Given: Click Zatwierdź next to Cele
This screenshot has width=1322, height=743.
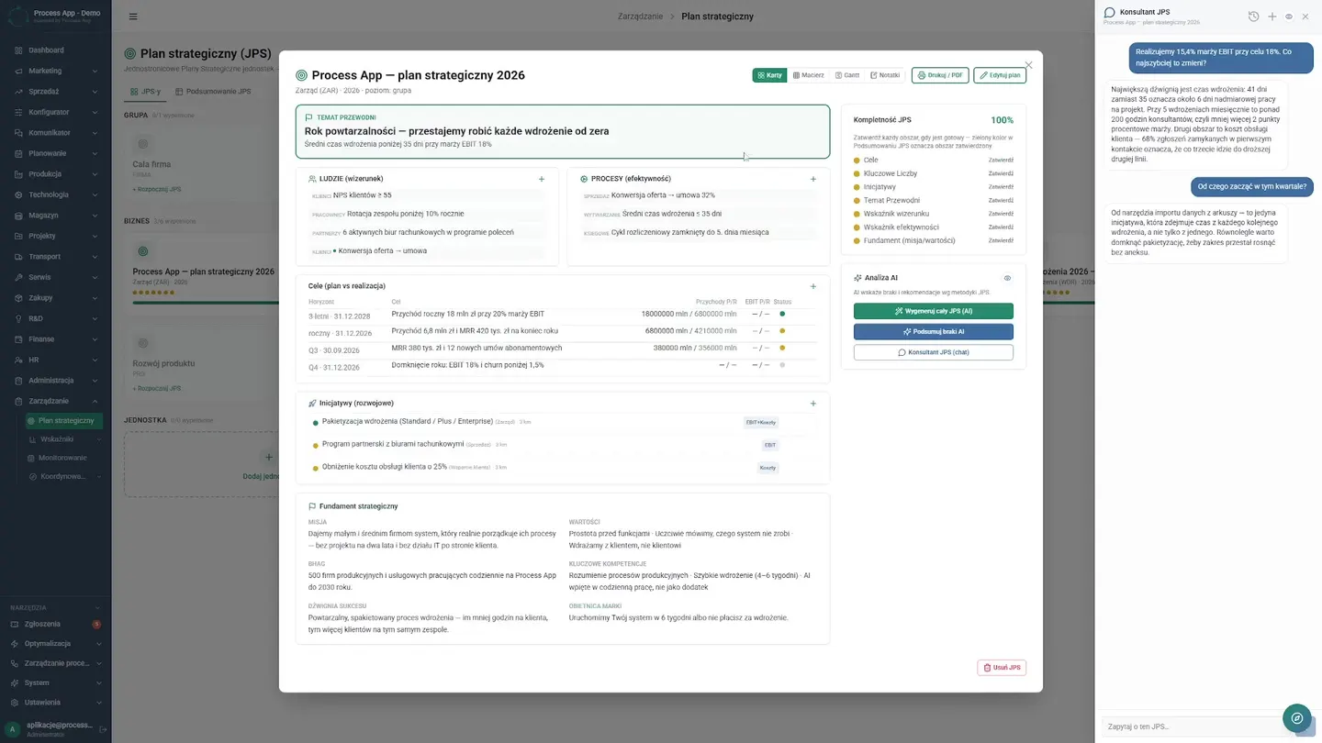Looking at the screenshot, I should (x=1001, y=160).
